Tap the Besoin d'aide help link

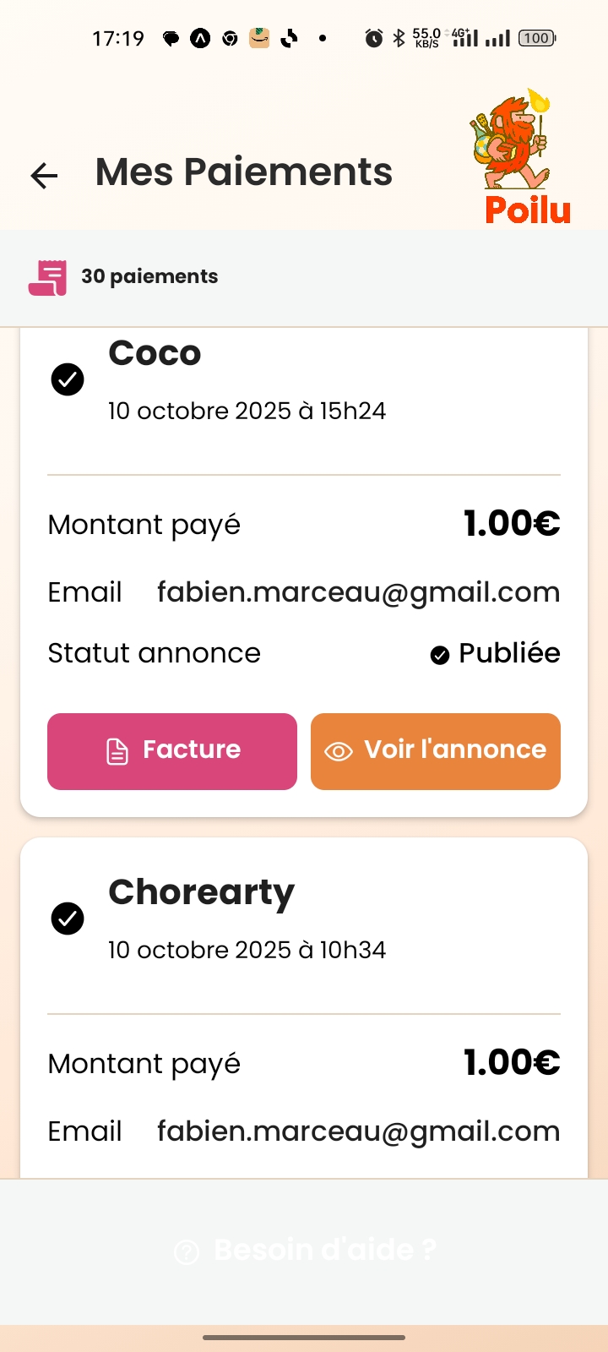tap(305, 1250)
